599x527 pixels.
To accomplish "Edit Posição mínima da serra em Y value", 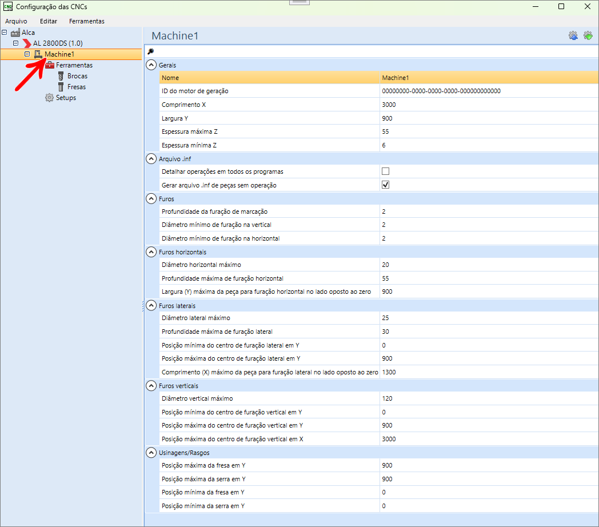I will coord(489,506).
